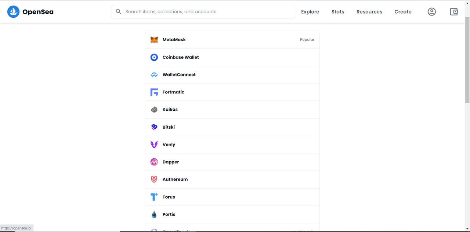This screenshot has height=232, width=470.
Task: Select the Venly label
Action: point(169,144)
